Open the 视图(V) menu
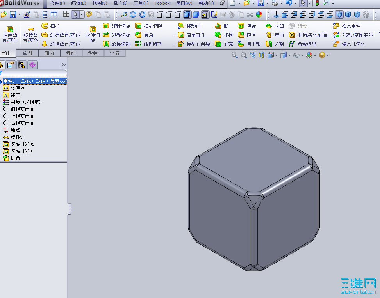Image resolution: width=380 pixels, height=298 pixels. pos(100,3)
